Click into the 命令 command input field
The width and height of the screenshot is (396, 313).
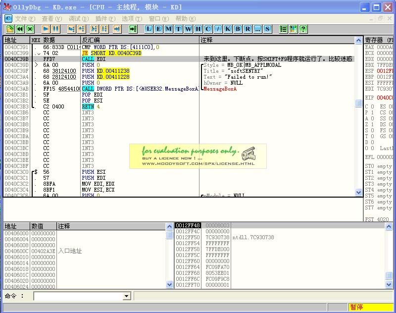click(79, 296)
